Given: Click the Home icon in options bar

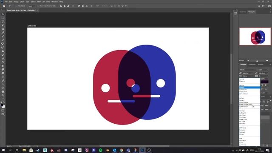Looking at the screenshot, I should click(4, 6).
